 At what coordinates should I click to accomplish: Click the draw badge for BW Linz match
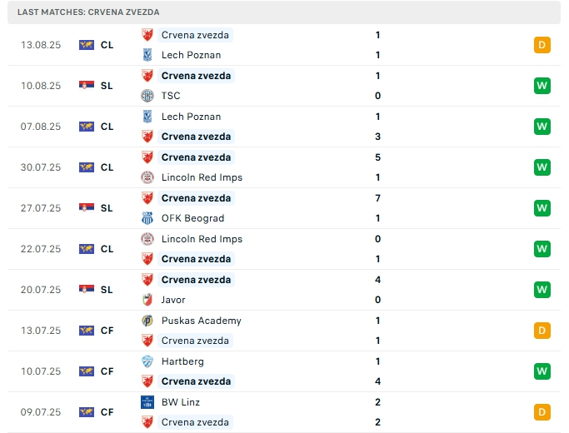(542, 412)
